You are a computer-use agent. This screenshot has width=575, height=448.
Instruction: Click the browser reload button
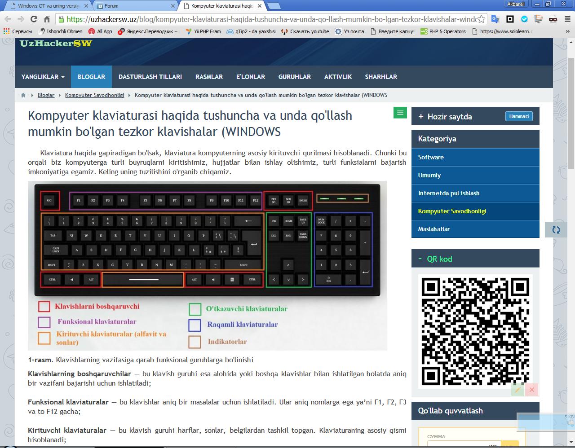[34, 19]
